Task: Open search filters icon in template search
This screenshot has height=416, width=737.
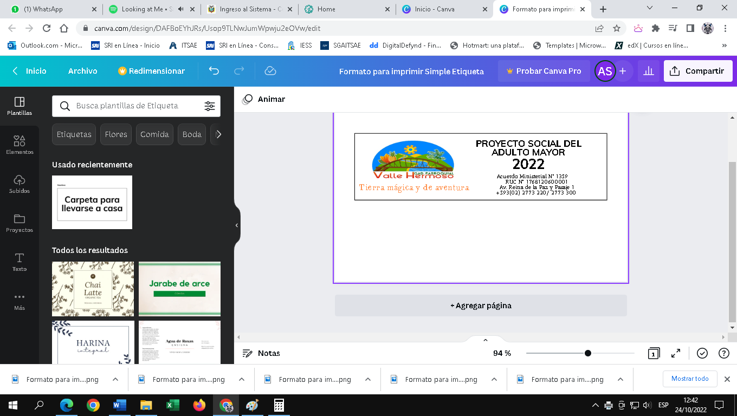Action: click(210, 106)
